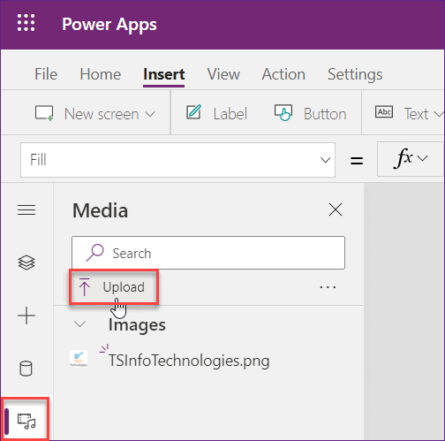Click the search magnifier icon
Image resolution: width=445 pixels, height=441 pixels.
94,253
